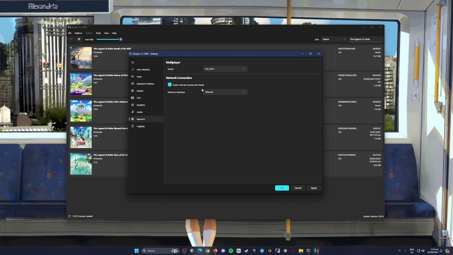Switch to System settings section
The image size is (453, 255).
tap(145, 91)
